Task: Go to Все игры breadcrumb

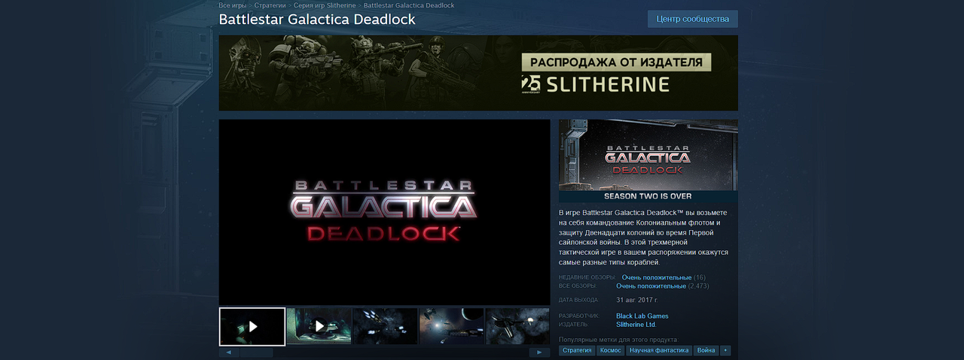Action: point(233,5)
